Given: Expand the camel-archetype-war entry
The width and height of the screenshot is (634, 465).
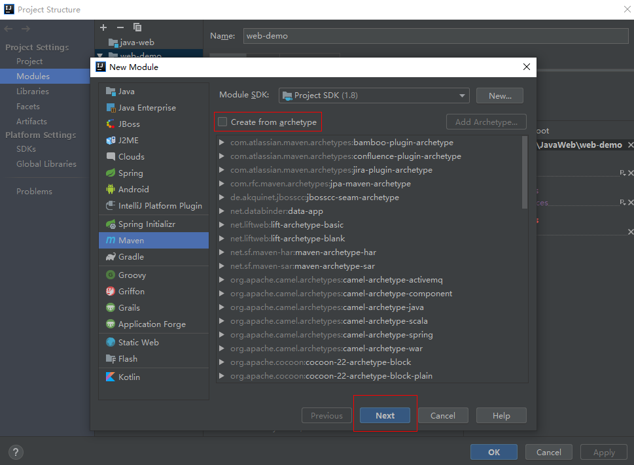Looking at the screenshot, I should (222, 349).
